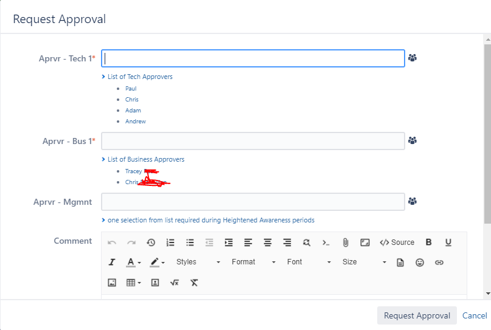Select Adam from tech approvers
This screenshot has height=330, width=491.
click(133, 111)
